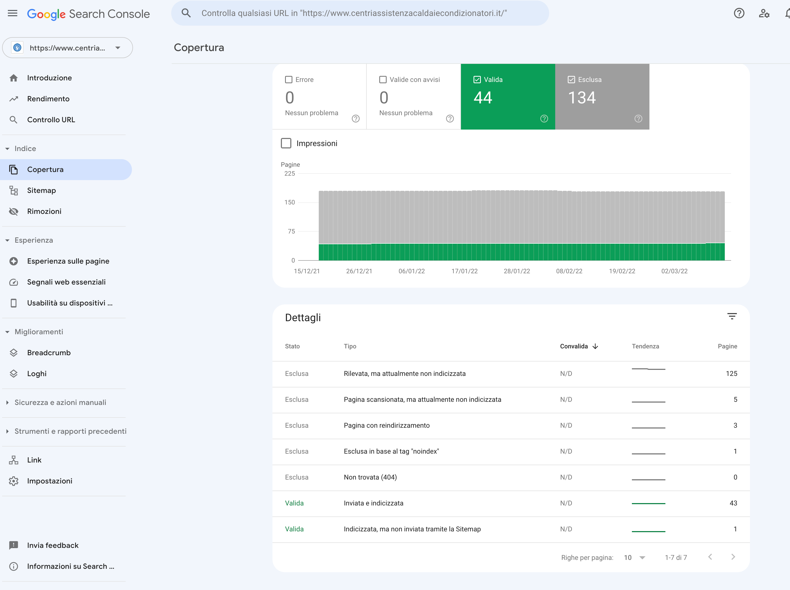Open the Dettagli filter icon

tap(732, 316)
